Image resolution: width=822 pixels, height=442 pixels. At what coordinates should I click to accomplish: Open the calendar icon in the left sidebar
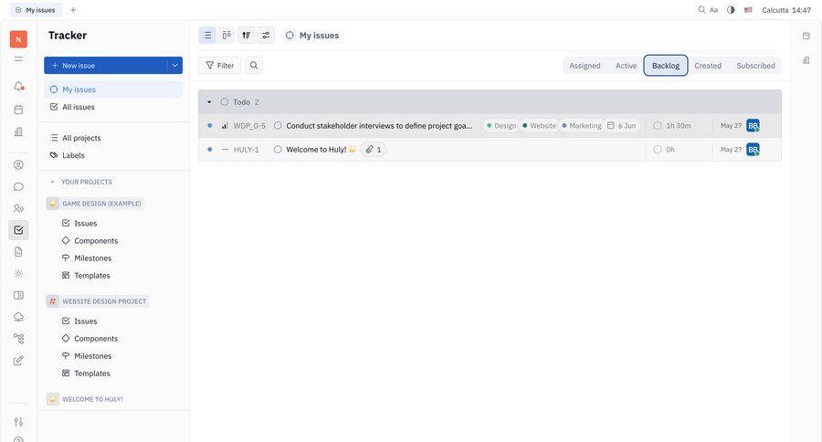coord(18,110)
